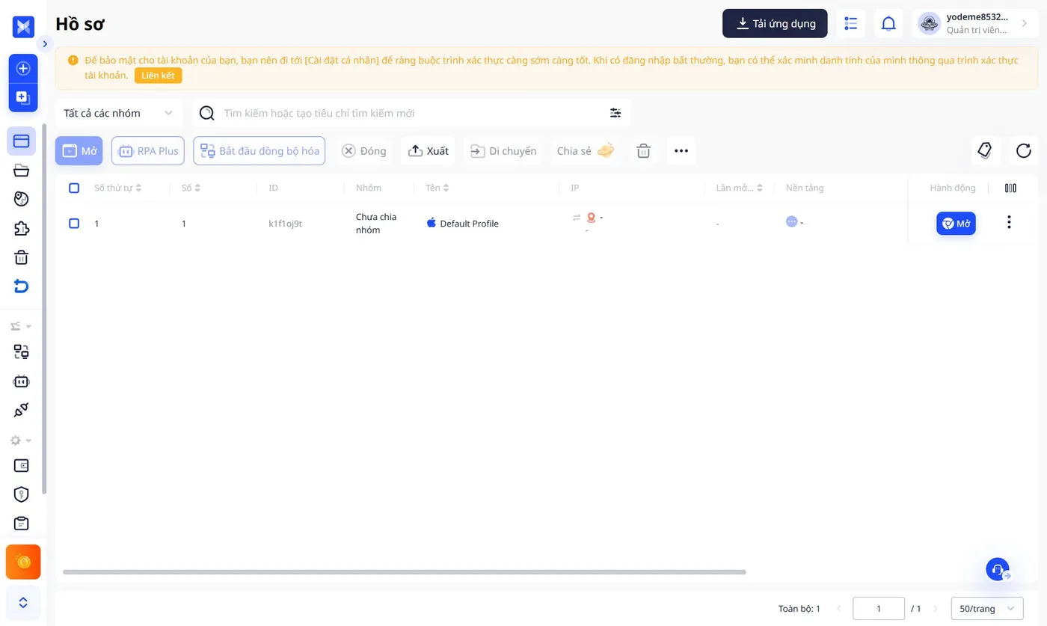Viewport: 1047px width, 626px height.
Task: Click the Chia sẻ share button
Action: point(586,150)
